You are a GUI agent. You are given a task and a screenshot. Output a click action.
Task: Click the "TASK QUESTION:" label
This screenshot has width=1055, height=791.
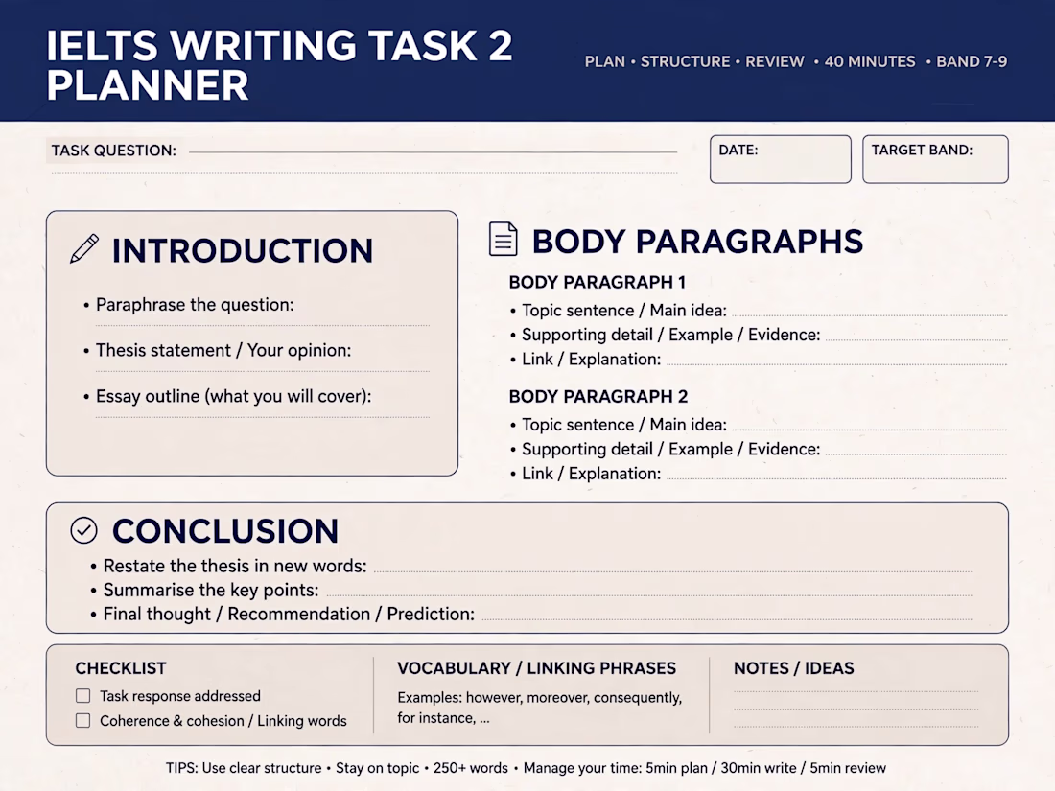(114, 150)
